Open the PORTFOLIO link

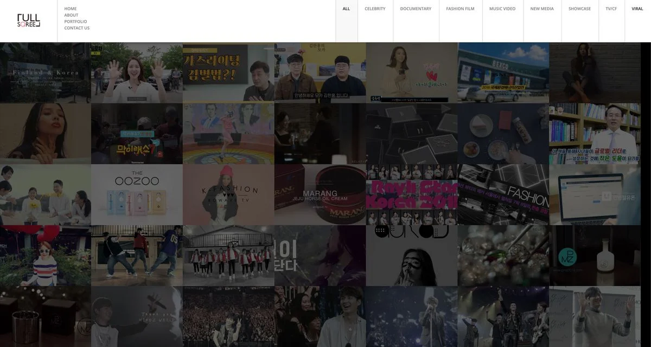pos(75,22)
